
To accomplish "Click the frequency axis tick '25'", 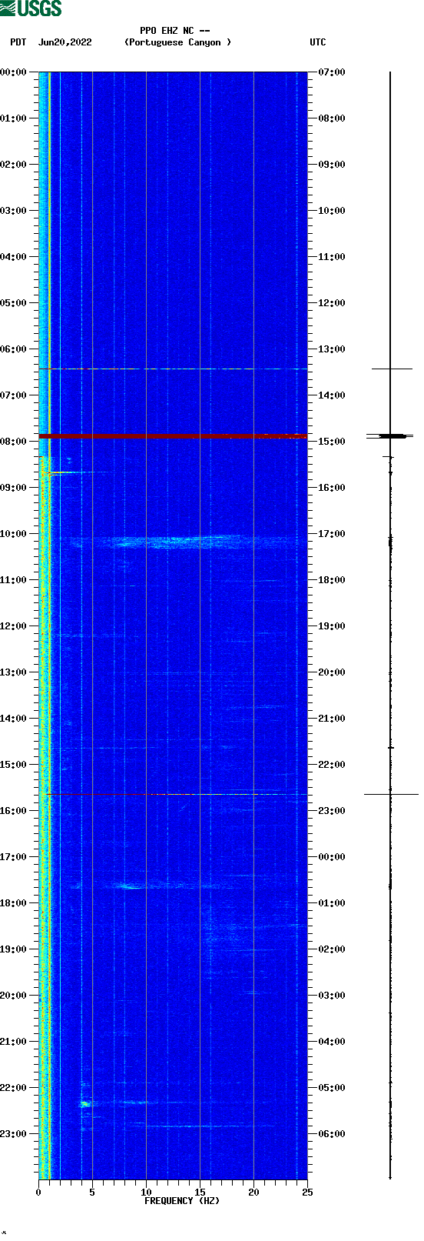I will click(307, 1193).
